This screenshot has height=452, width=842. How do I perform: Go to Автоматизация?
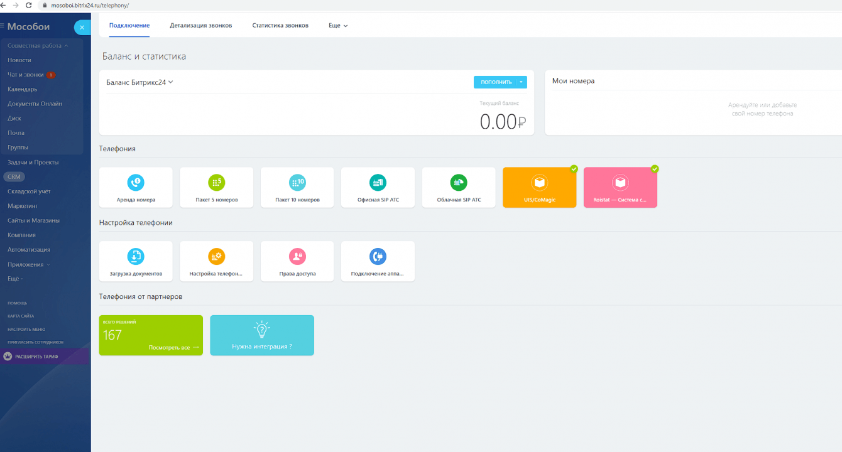29,250
